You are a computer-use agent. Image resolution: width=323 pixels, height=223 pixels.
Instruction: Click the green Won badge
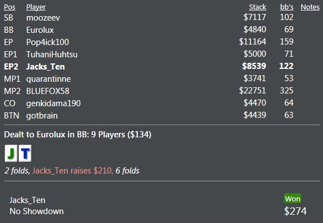292,199
